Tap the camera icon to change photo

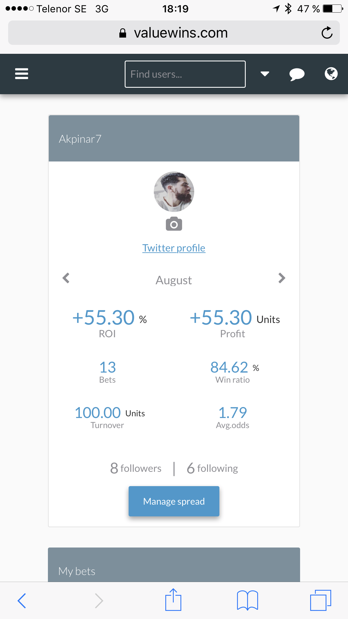[174, 224]
